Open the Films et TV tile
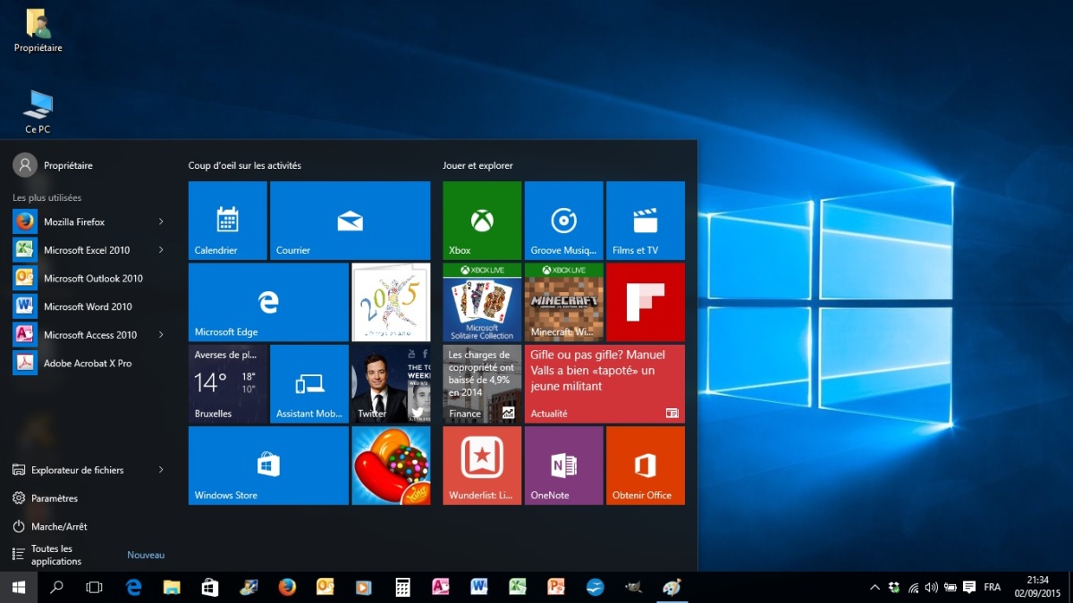 (646, 221)
